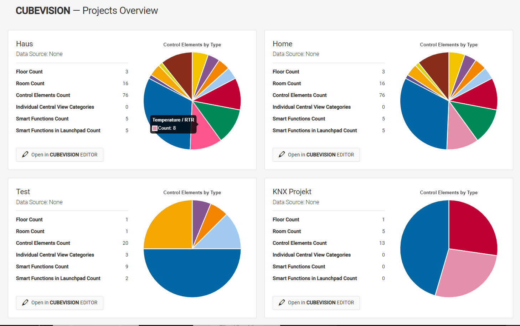This screenshot has height=326, width=520.
Task: Click the "Temperature / RTR" tooltip label
Action: click(x=173, y=120)
